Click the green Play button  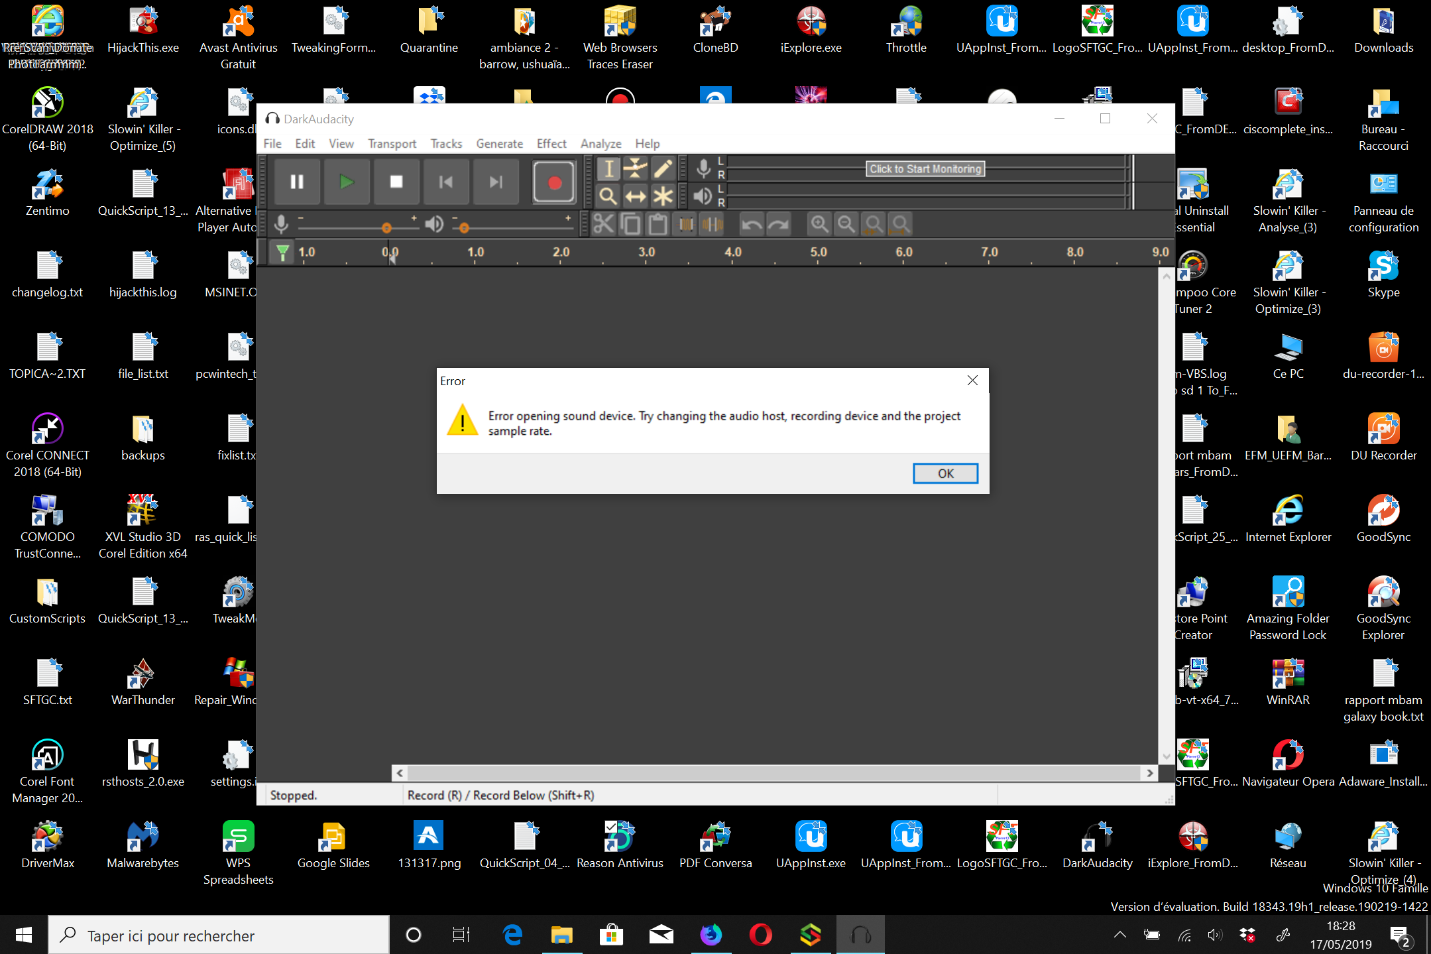[x=346, y=182]
